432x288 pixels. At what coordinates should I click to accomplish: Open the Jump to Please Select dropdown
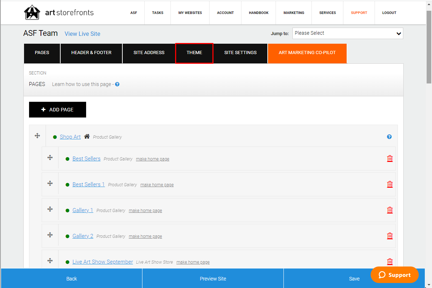(348, 33)
